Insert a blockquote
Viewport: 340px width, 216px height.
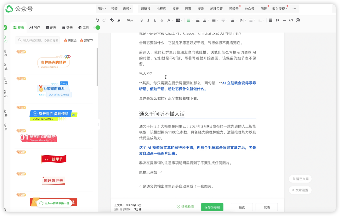click(x=277, y=20)
